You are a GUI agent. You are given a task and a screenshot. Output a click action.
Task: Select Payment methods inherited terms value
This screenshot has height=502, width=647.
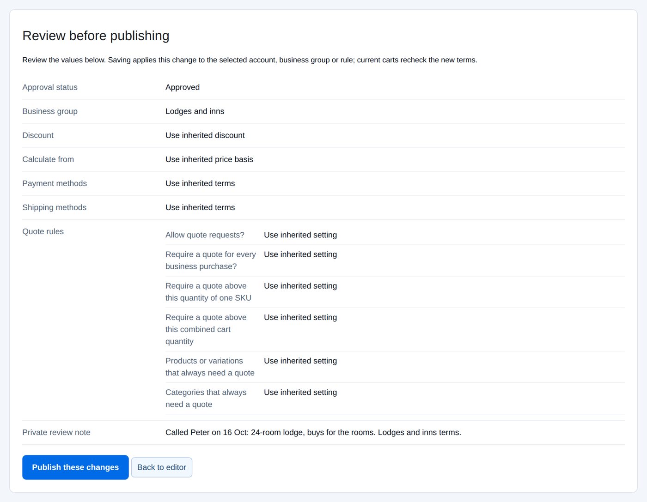(x=200, y=183)
